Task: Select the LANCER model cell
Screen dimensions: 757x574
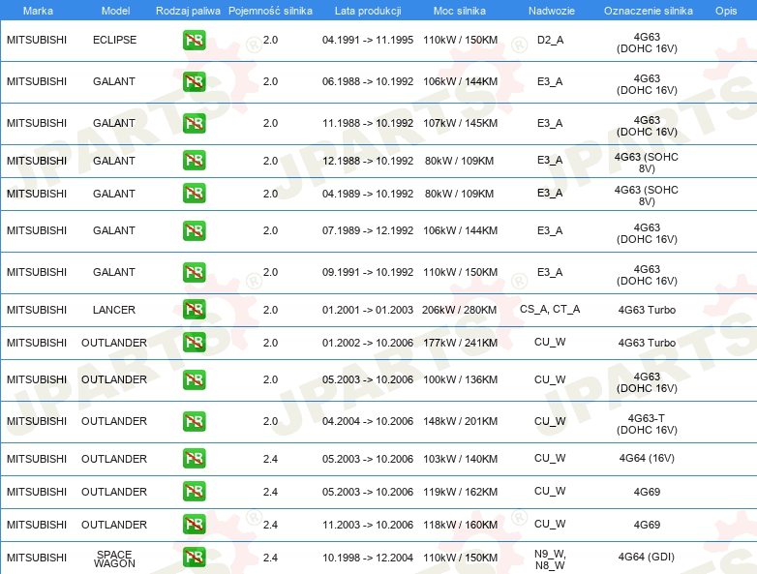Action: [x=114, y=310]
